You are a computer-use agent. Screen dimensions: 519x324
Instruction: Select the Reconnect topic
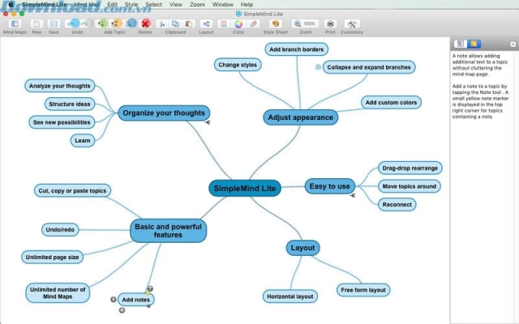point(397,204)
